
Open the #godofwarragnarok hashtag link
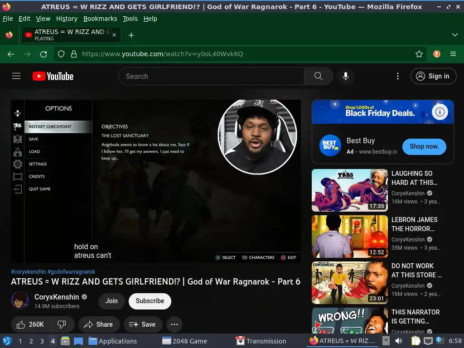(x=71, y=272)
